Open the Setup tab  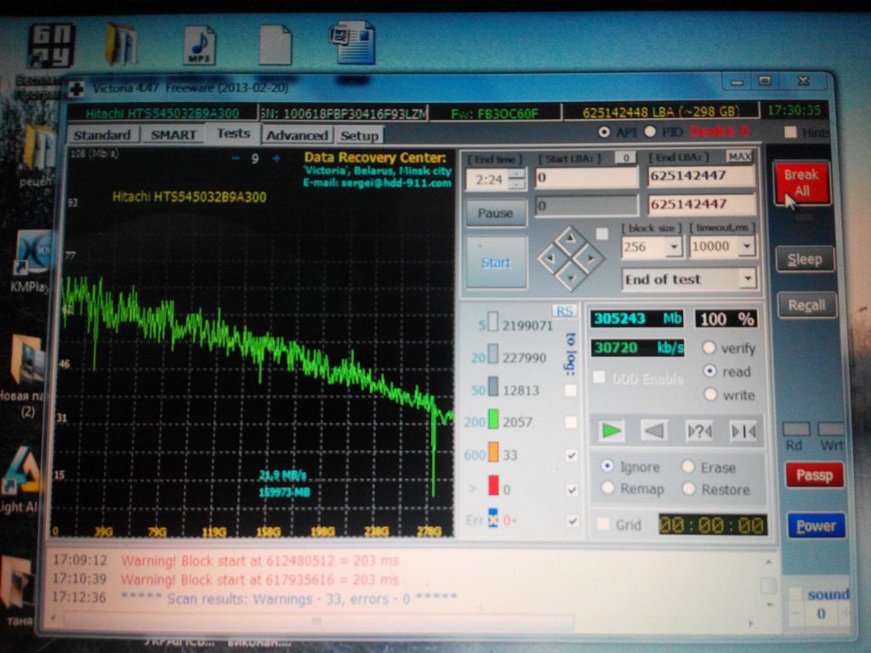(x=360, y=135)
